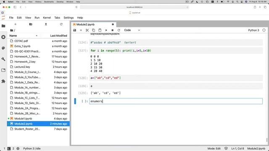Save the notebook with the disk icon
The width and height of the screenshot is (269, 151).
pyautogui.click(x=75, y=30)
